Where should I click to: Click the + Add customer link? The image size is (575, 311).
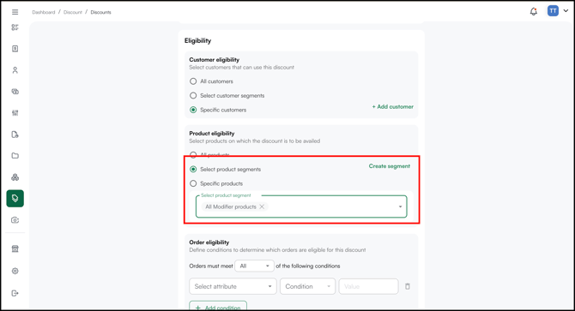click(393, 106)
